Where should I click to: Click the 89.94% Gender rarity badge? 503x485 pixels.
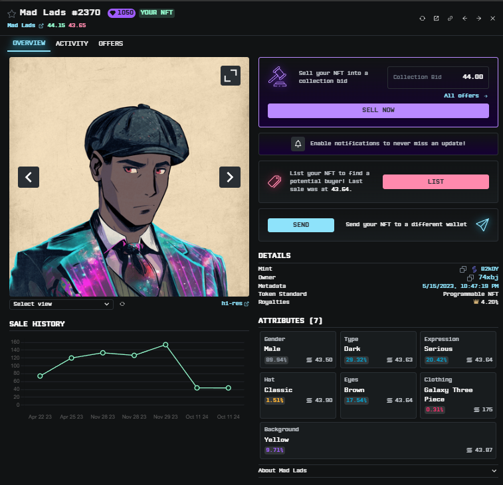pos(276,360)
